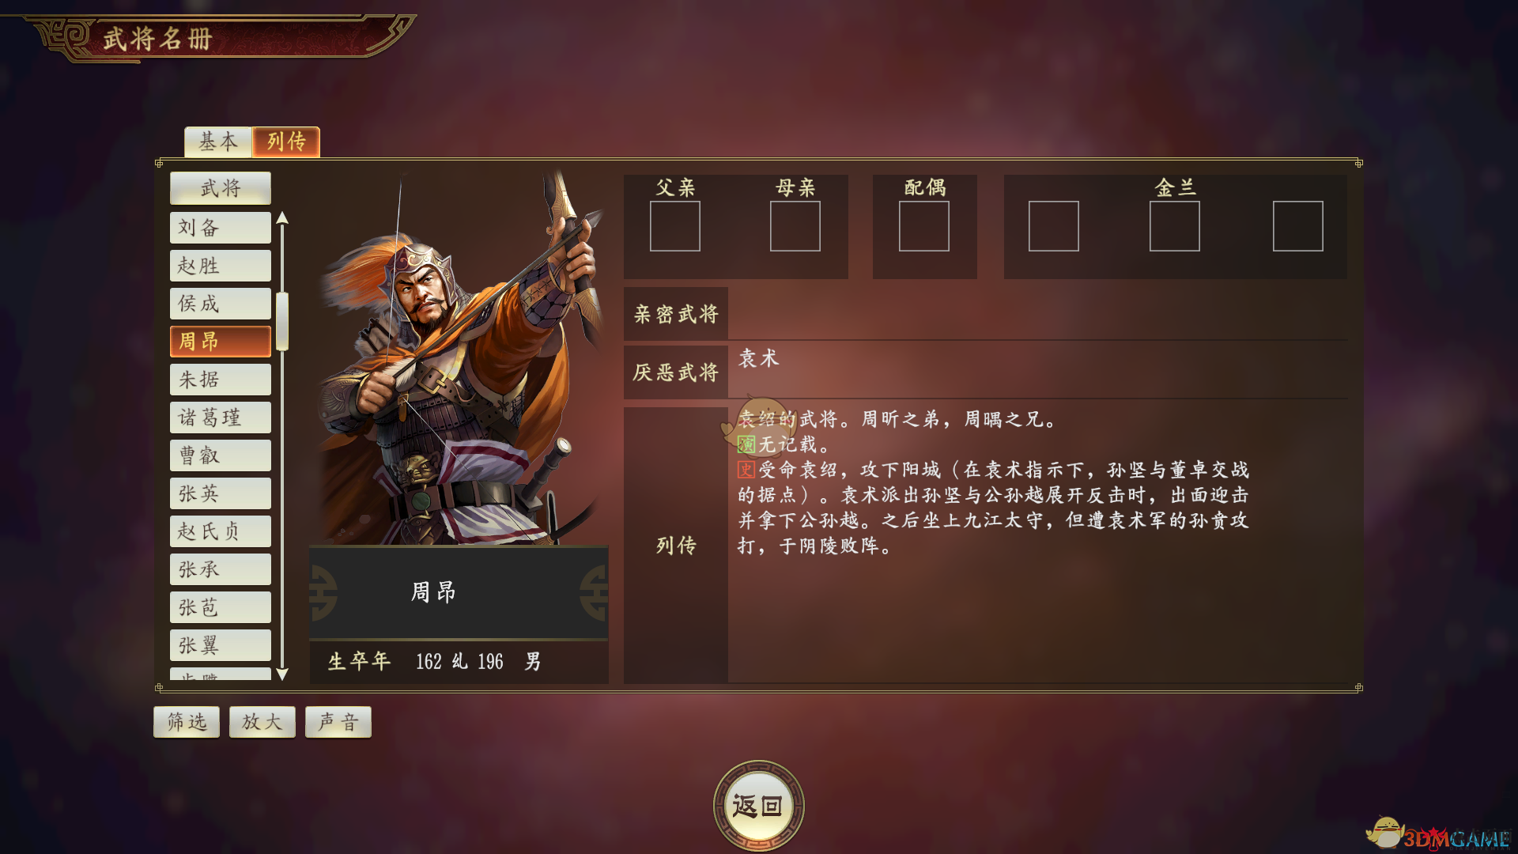Click the 武将 list header button
The image size is (1518, 854).
click(x=221, y=188)
